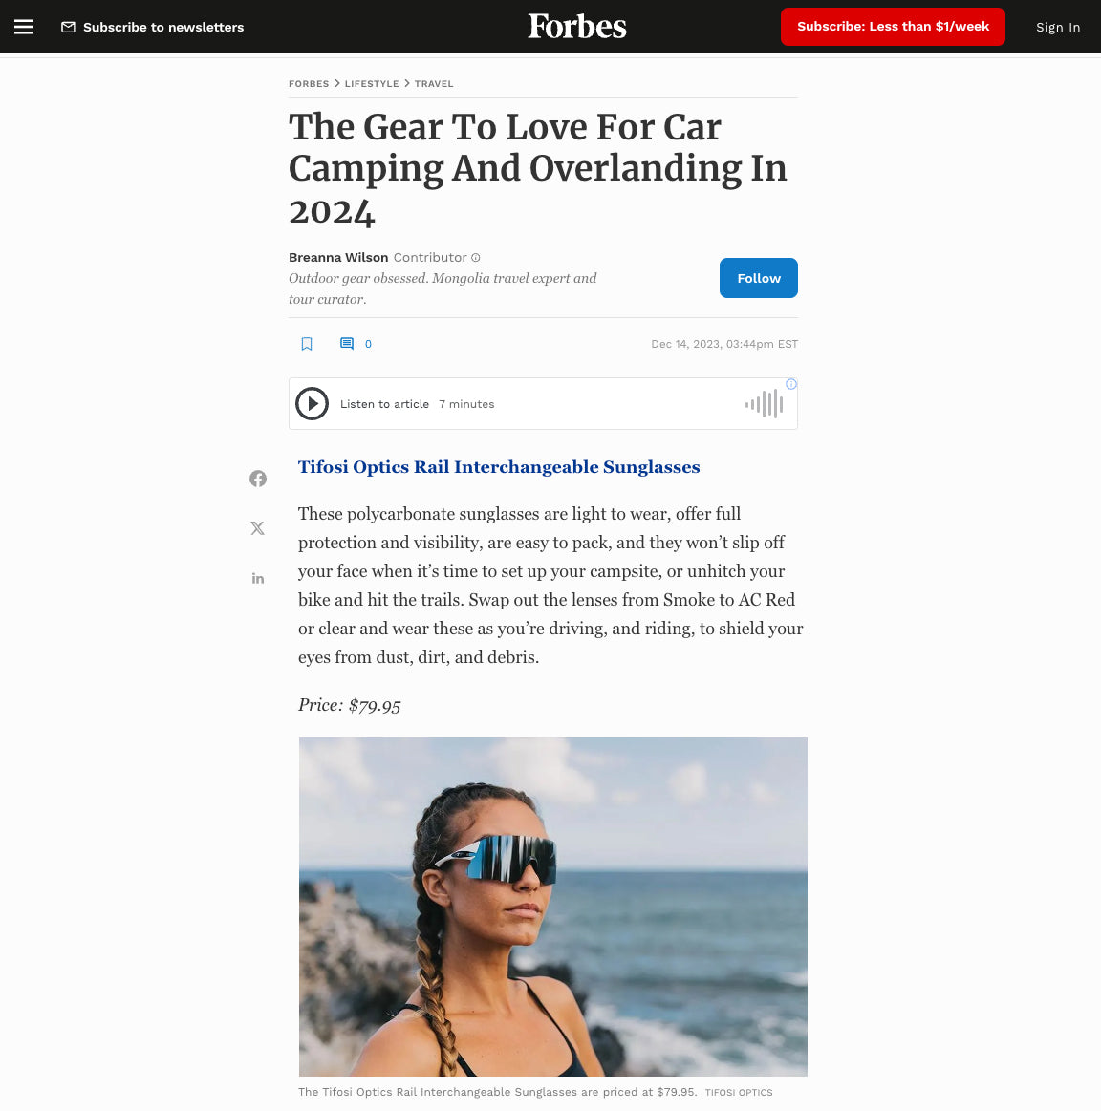Share article on LinkedIn

pos(258,578)
